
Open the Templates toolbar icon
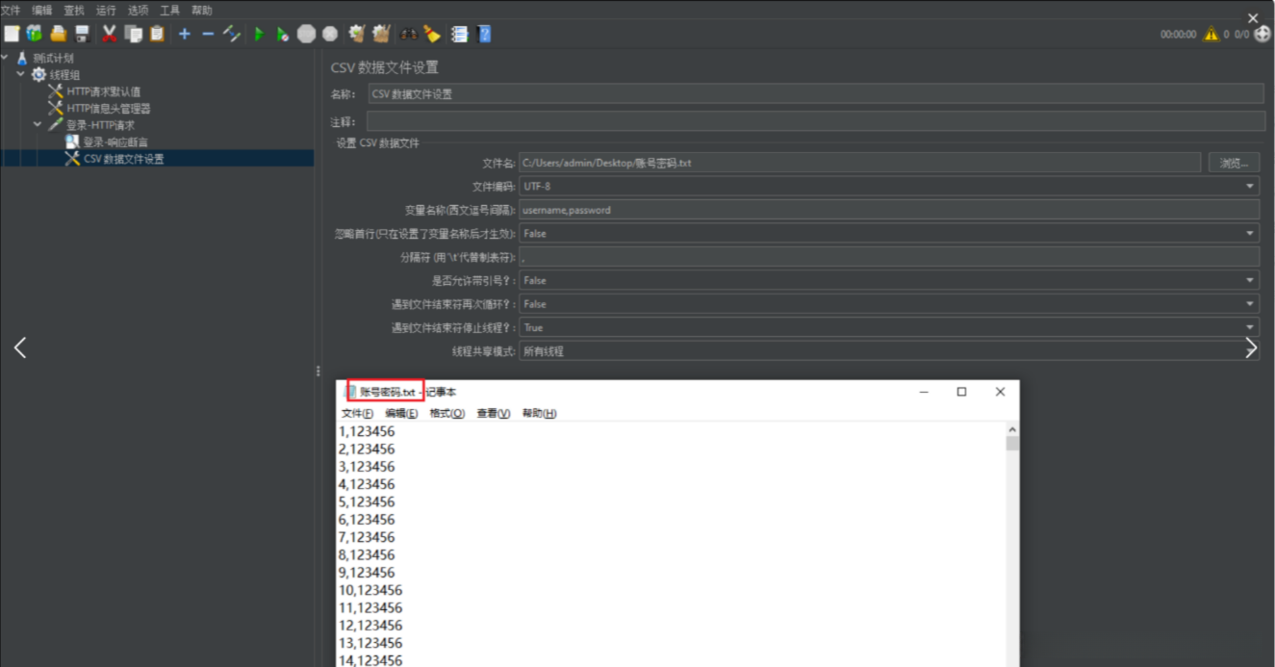[x=35, y=34]
